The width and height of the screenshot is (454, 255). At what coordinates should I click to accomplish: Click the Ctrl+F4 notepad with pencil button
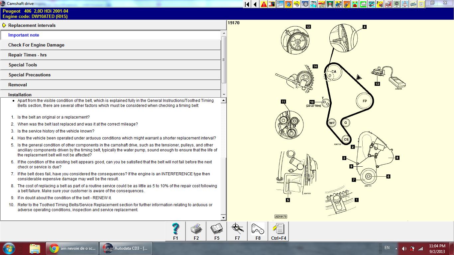[279, 231]
